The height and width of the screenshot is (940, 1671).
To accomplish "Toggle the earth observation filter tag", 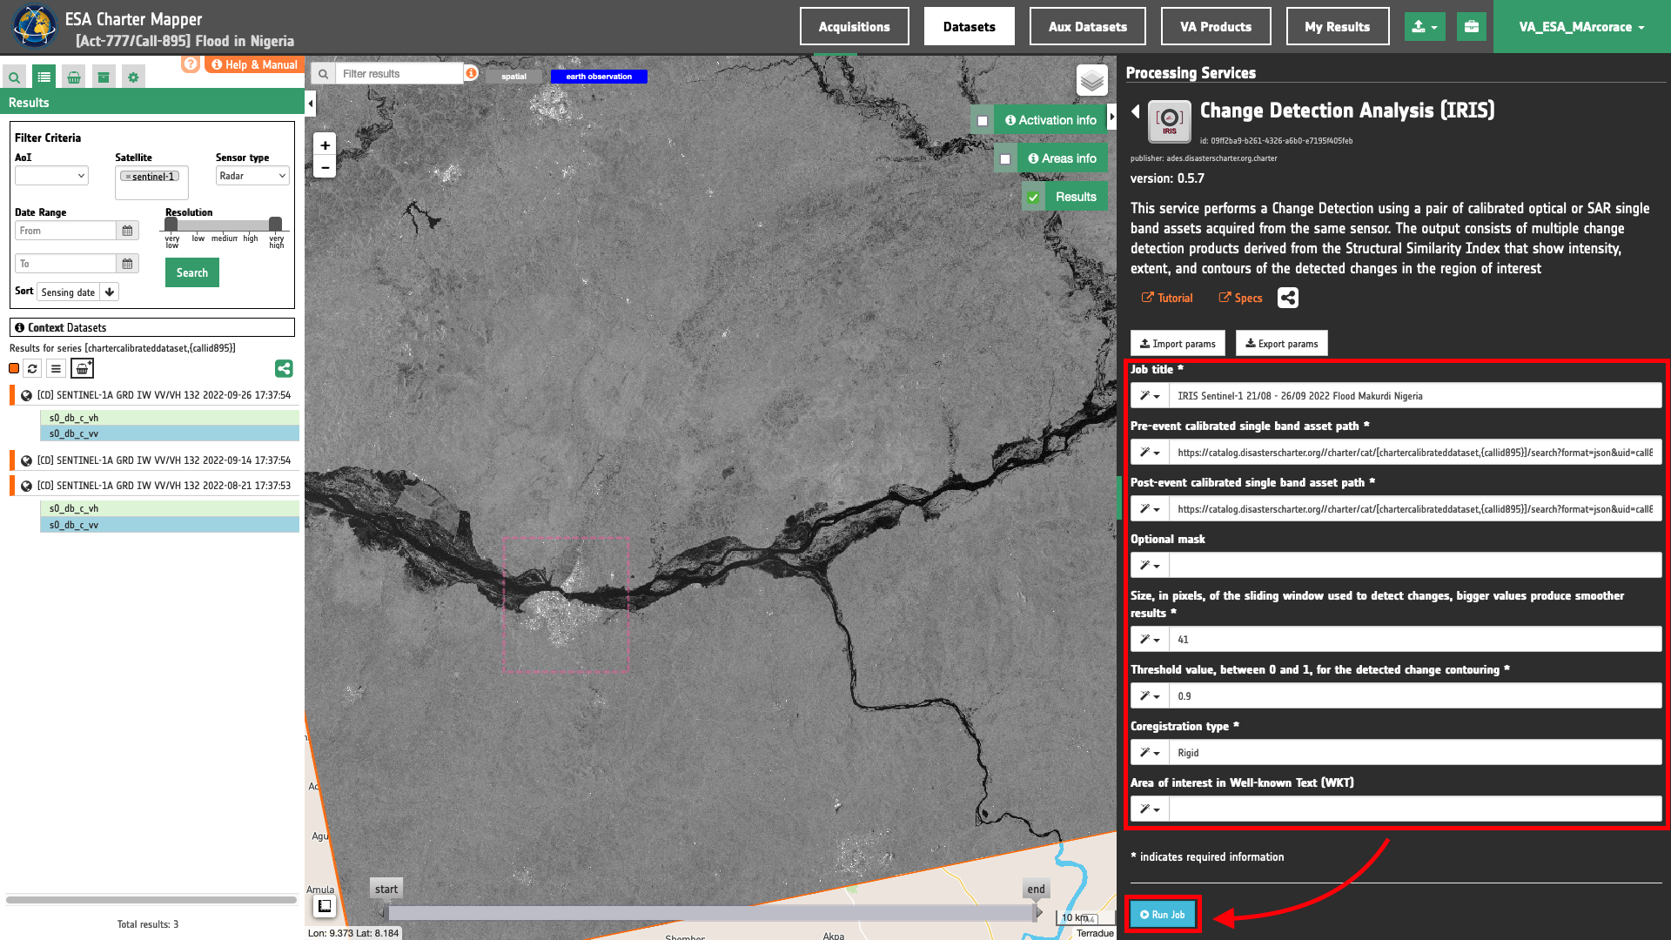I will (x=599, y=77).
